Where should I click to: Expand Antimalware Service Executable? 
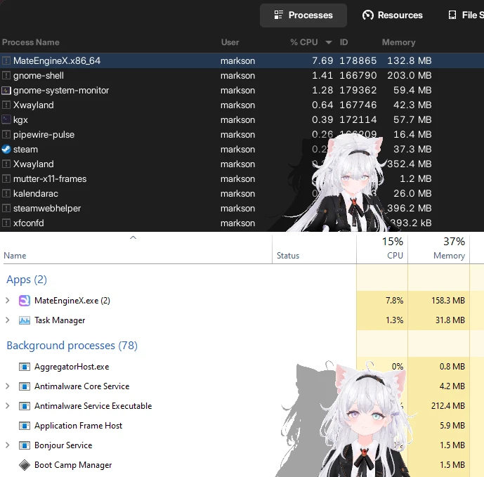[x=8, y=406]
